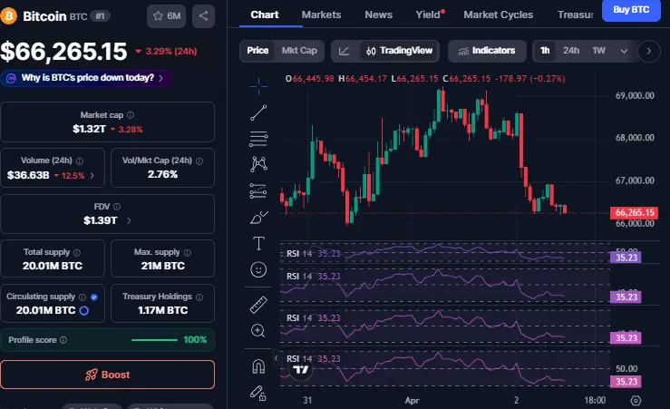
Task: Open the Indicators menu
Action: tap(487, 51)
